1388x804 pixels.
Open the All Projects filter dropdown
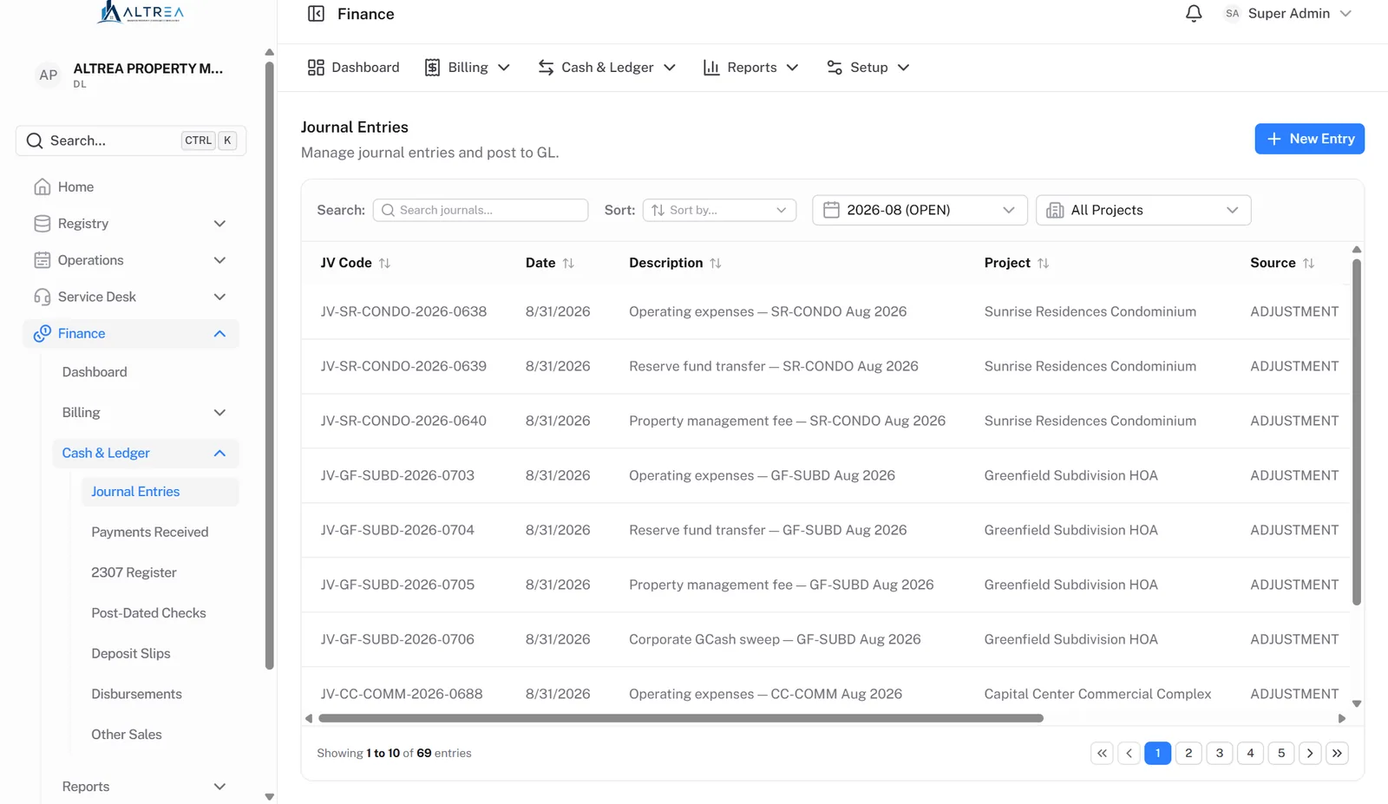coord(1143,210)
